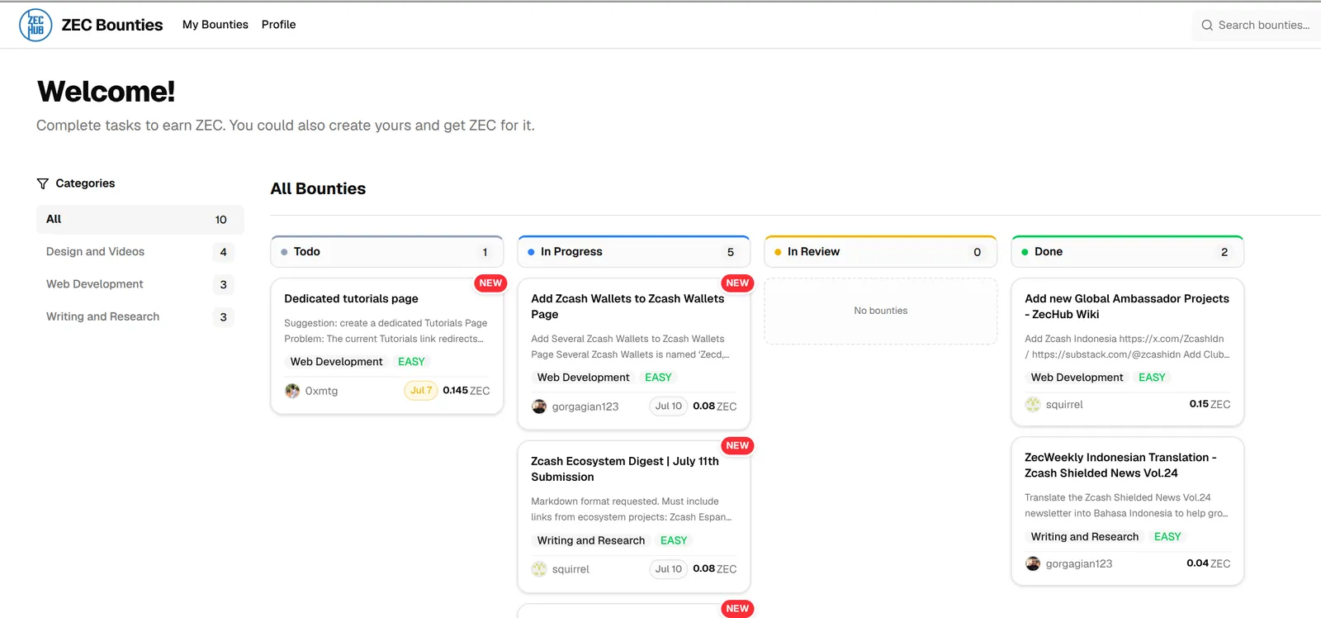Click Writing and Research tag on Indonesian Translation card
The width and height of the screenshot is (1321, 618).
pos(1085,537)
